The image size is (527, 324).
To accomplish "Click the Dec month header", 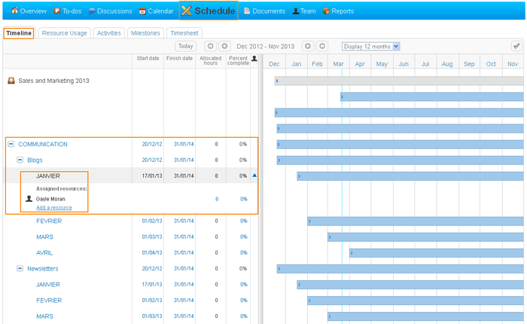I will click(x=274, y=64).
